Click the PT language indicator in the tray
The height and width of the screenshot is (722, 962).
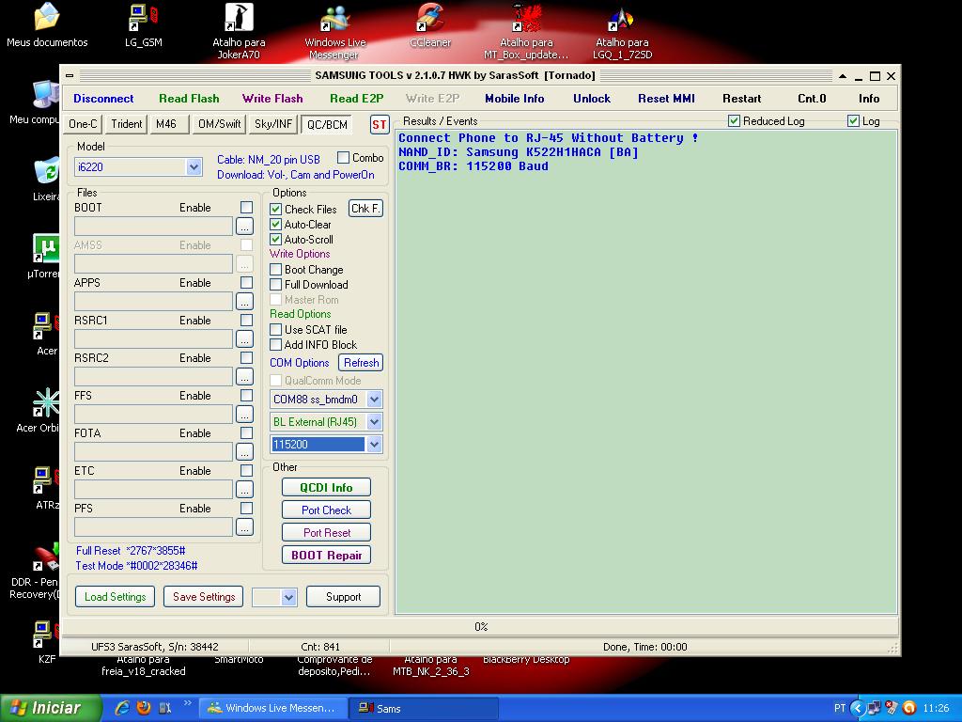tap(839, 708)
